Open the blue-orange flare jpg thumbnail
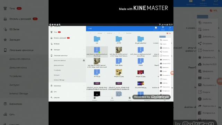Image resolution: width=222 pixels, height=125 pixels. tap(140, 83)
